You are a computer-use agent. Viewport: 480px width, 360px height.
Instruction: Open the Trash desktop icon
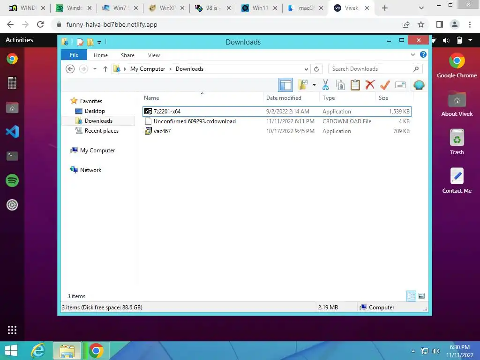click(457, 142)
